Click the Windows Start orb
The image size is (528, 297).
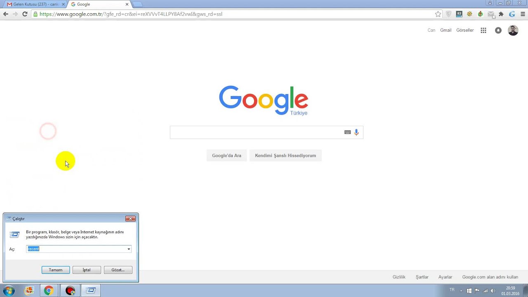coord(9,290)
